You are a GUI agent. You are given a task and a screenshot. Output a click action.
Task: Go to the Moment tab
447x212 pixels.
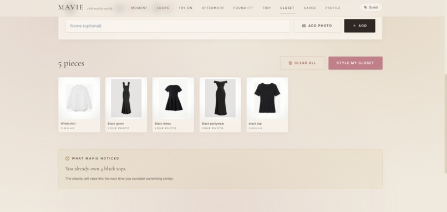coord(139,8)
